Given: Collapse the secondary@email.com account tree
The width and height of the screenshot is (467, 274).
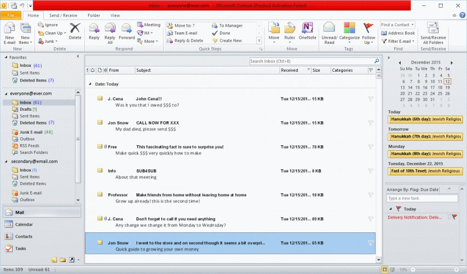Looking at the screenshot, I should pyautogui.click(x=6, y=161).
